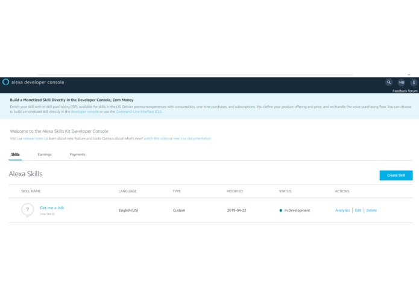The width and height of the screenshot is (419, 297).
Task: Click the Alexa Skills heading
Action: (26, 174)
